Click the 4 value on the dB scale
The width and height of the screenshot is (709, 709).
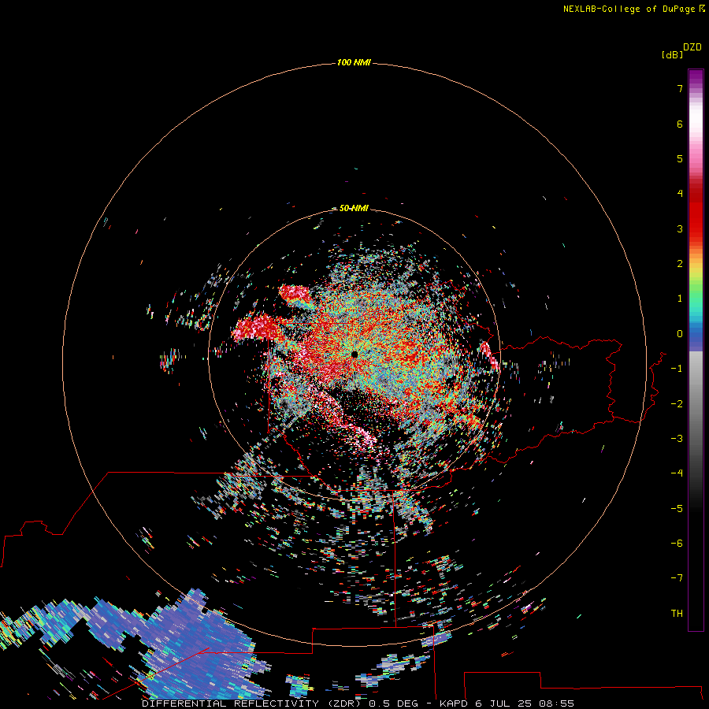coord(680,194)
